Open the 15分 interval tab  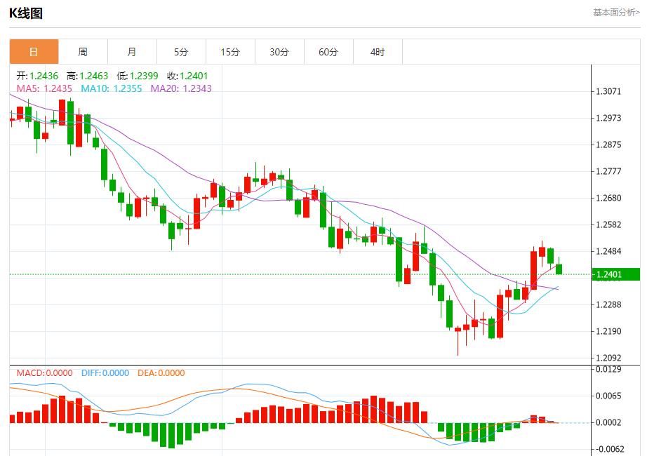tap(230, 52)
